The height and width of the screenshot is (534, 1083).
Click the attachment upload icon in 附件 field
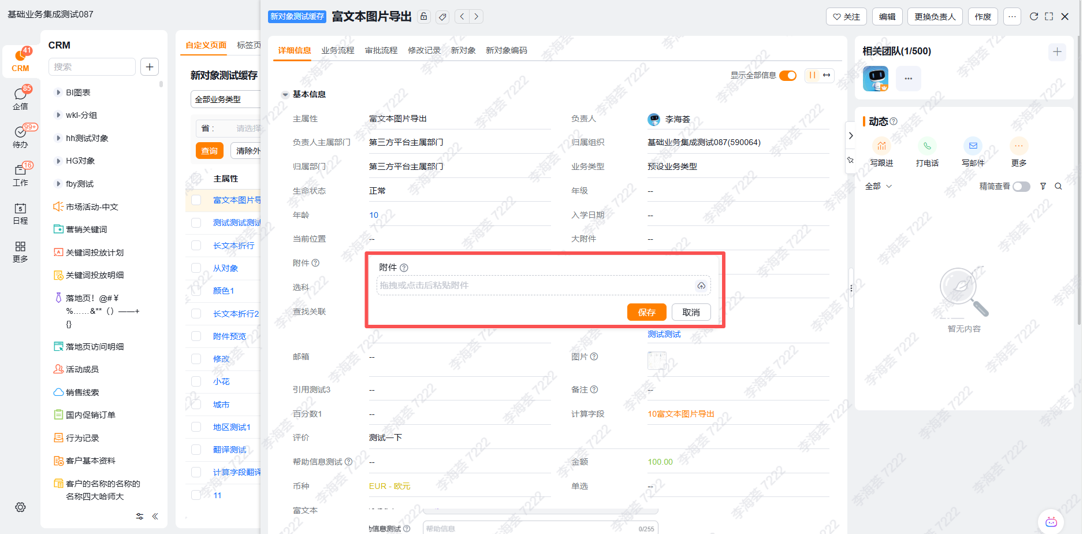(x=701, y=285)
